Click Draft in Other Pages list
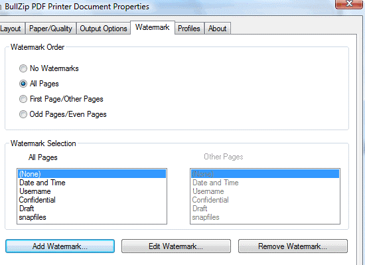Image resolution: width=365 pixels, height=265 pixels. tap(265, 209)
